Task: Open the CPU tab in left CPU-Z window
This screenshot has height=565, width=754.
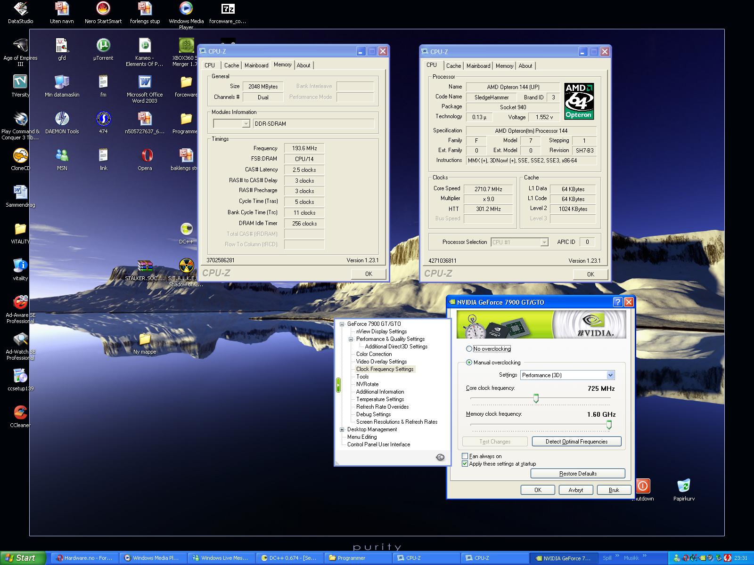Action: pos(210,65)
